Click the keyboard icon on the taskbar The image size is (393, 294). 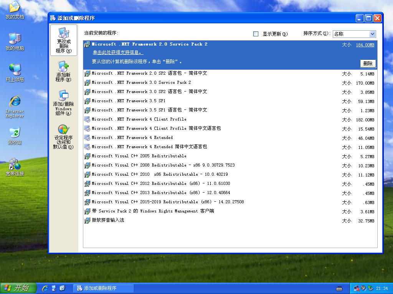[339, 289]
